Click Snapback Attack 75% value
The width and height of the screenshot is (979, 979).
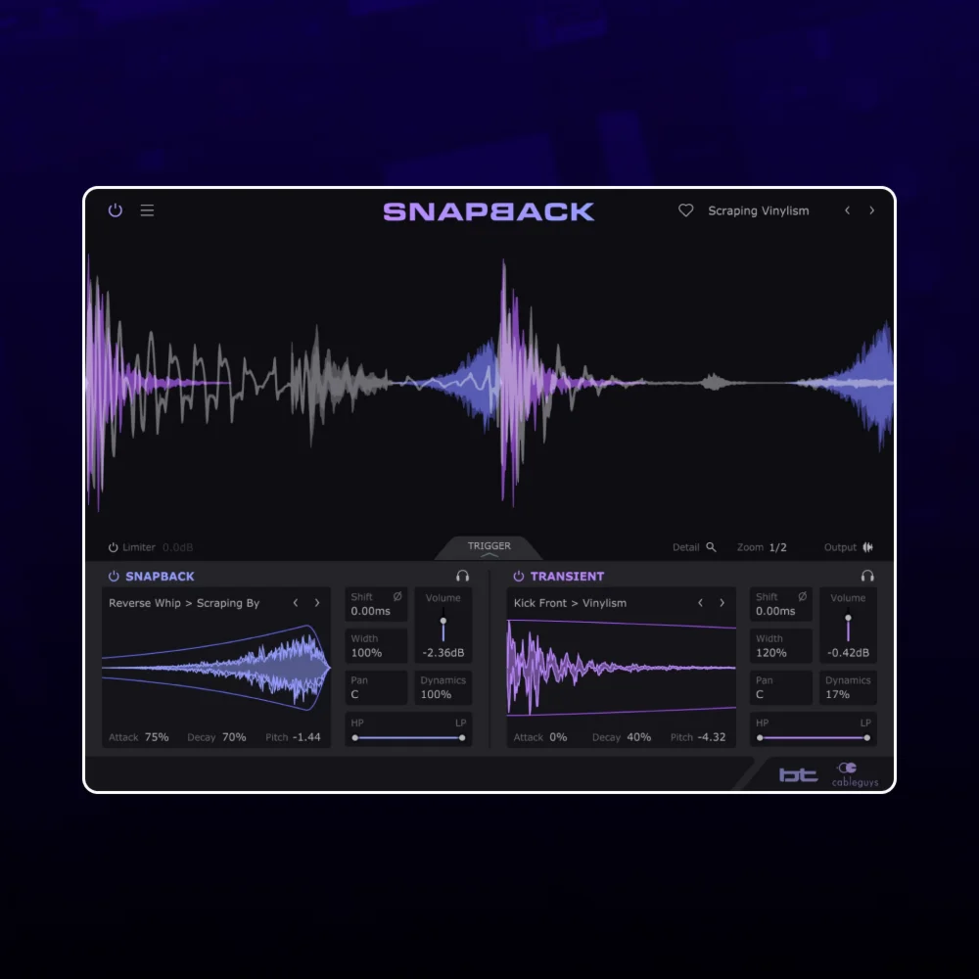(156, 737)
